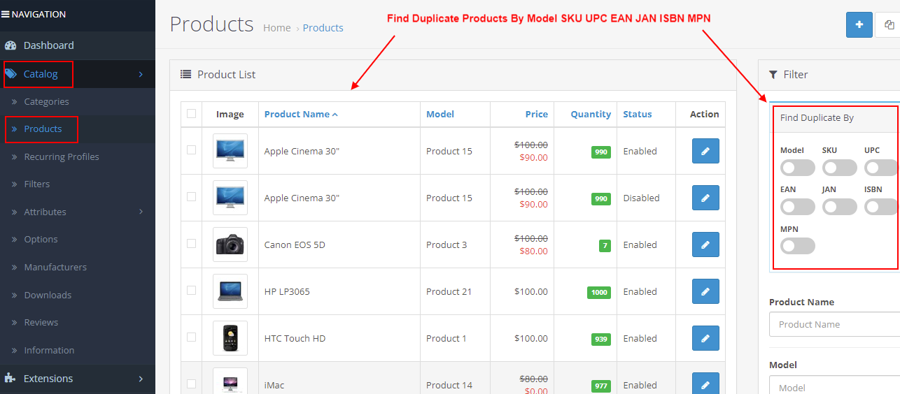Click the copy product icon button
900x394 pixels.
(x=889, y=24)
